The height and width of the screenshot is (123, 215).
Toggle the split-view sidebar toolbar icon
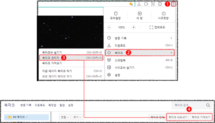tap(160, 4)
